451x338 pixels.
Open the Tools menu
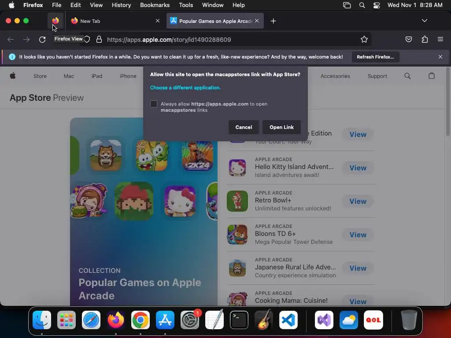point(186,5)
